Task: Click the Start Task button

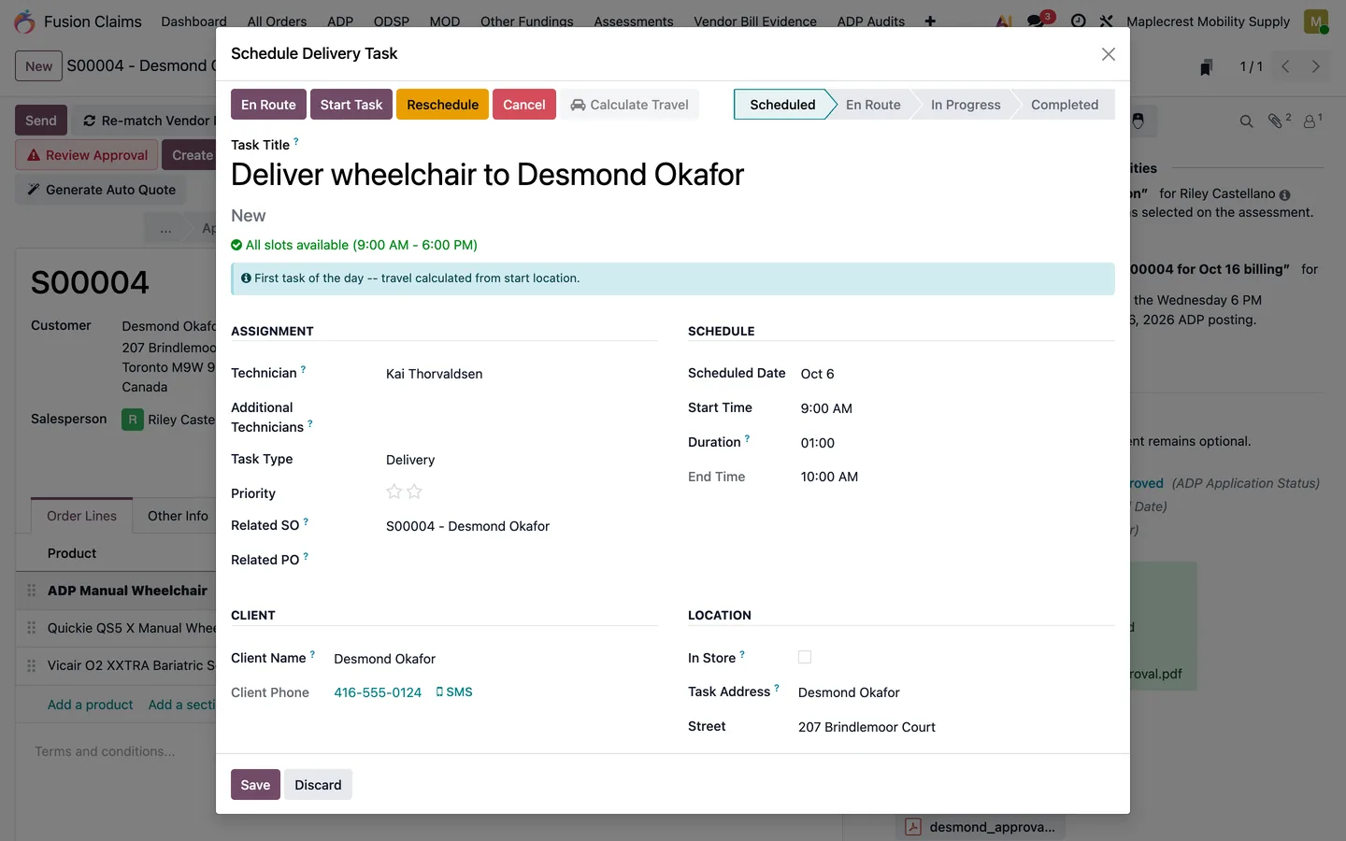Action: (351, 105)
